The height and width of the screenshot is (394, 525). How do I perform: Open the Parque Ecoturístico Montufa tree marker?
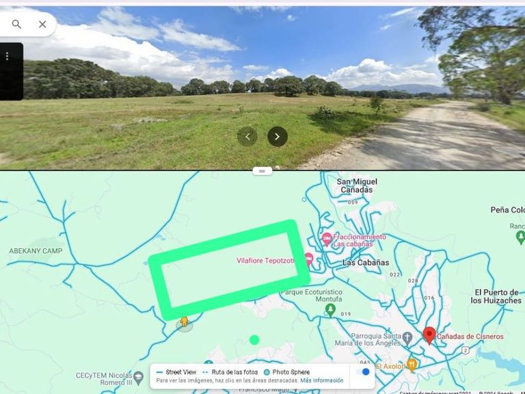tap(330, 310)
